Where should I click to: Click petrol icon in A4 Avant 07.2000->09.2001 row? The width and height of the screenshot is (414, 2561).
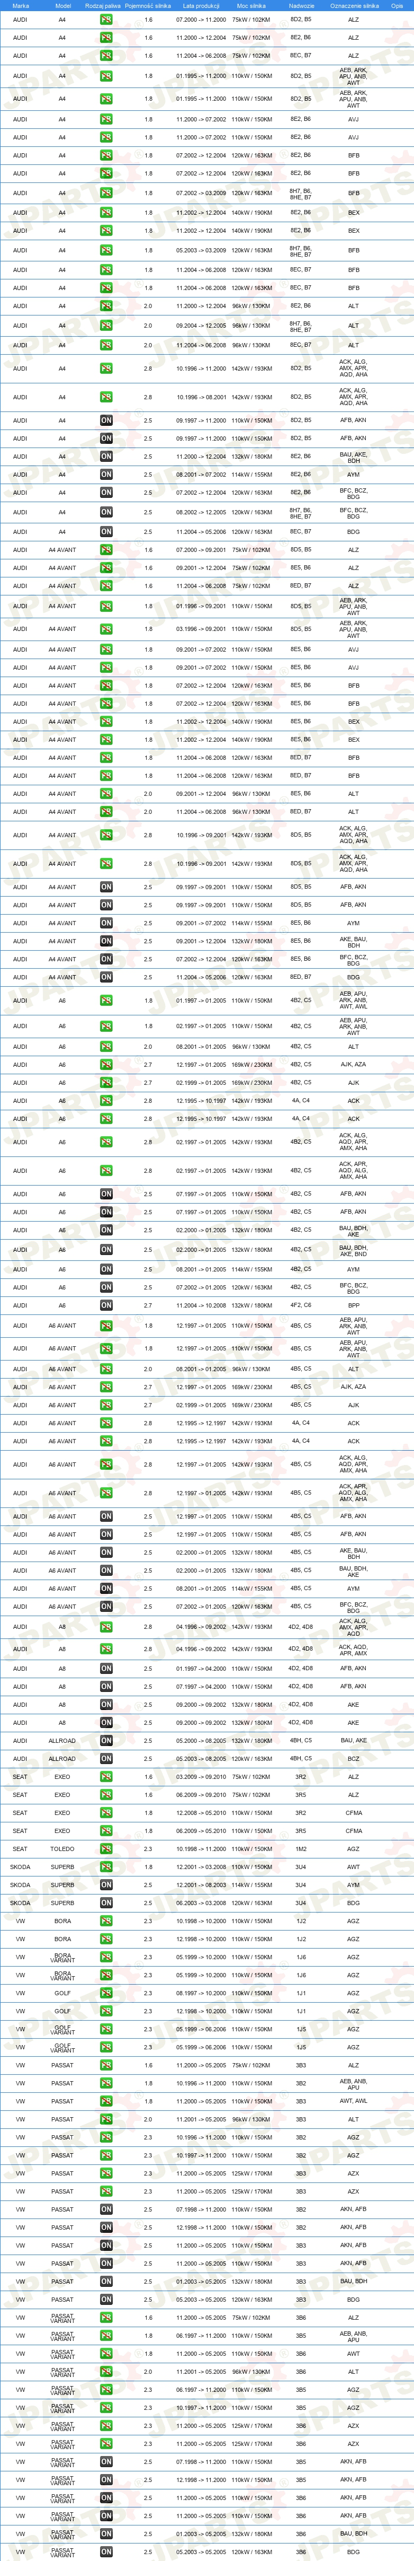[106, 550]
